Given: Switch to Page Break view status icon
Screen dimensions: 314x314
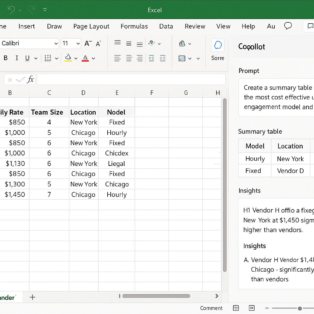Looking at the screenshot, I should (252, 308).
